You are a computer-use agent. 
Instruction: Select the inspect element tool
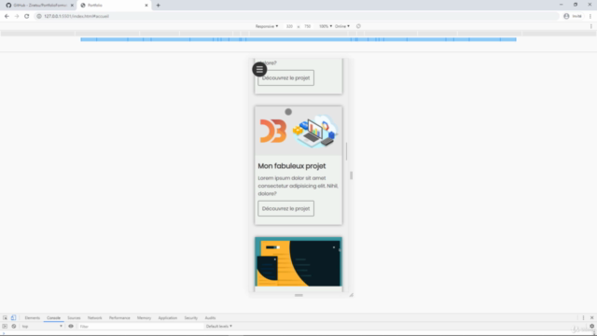pyautogui.click(x=5, y=317)
